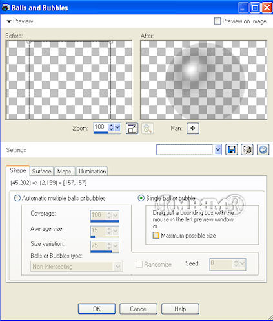Click the fit image to window icon
This screenshot has height=321, width=273.
pyautogui.click(x=132, y=129)
